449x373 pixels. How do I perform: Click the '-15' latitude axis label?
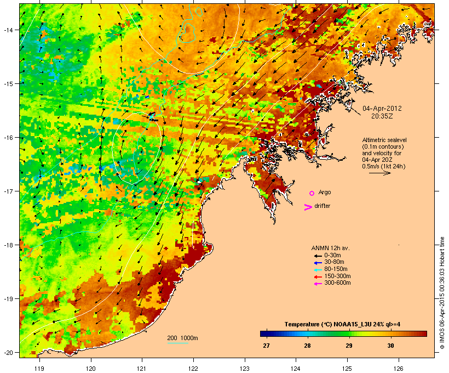coord(8,84)
